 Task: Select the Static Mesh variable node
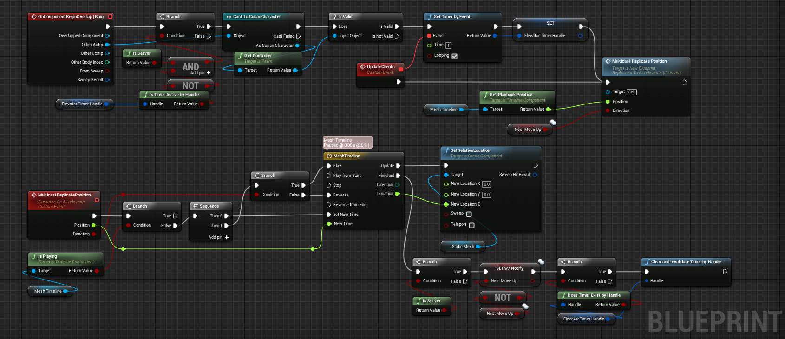(x=463, y=247)
